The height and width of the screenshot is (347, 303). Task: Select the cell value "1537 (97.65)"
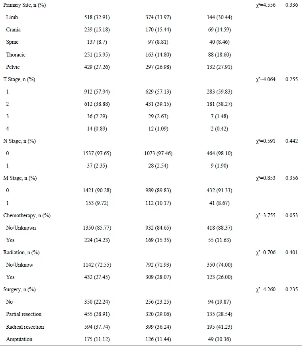click(94, 153)
